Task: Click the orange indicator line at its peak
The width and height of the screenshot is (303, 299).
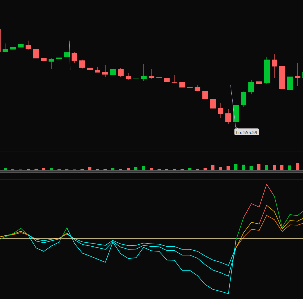Action: [x=267, y=216]
